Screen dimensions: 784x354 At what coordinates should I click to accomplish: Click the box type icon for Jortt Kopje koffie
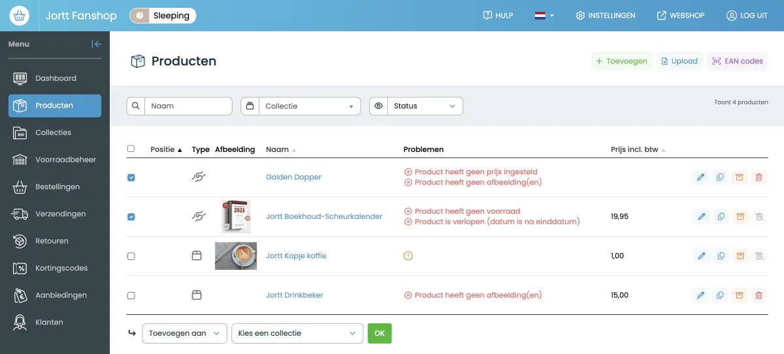[x=197, y=256]
